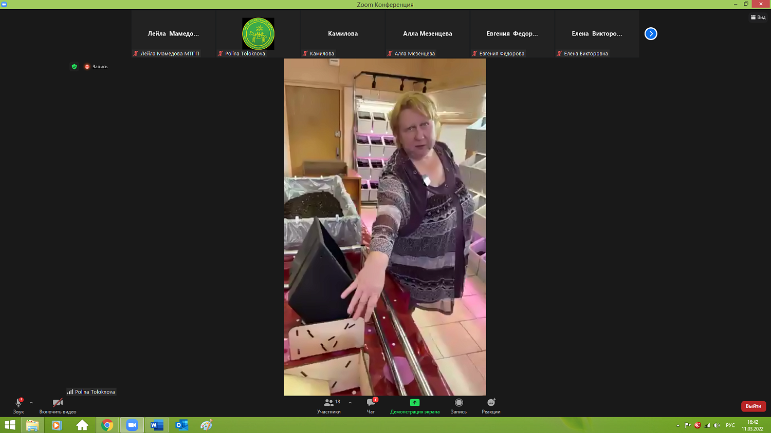The width and height of the screenshot is (771, 433).
Task: Click Zoom window icon in title bar
Action: pyautogui.click(x=4, y=4)
